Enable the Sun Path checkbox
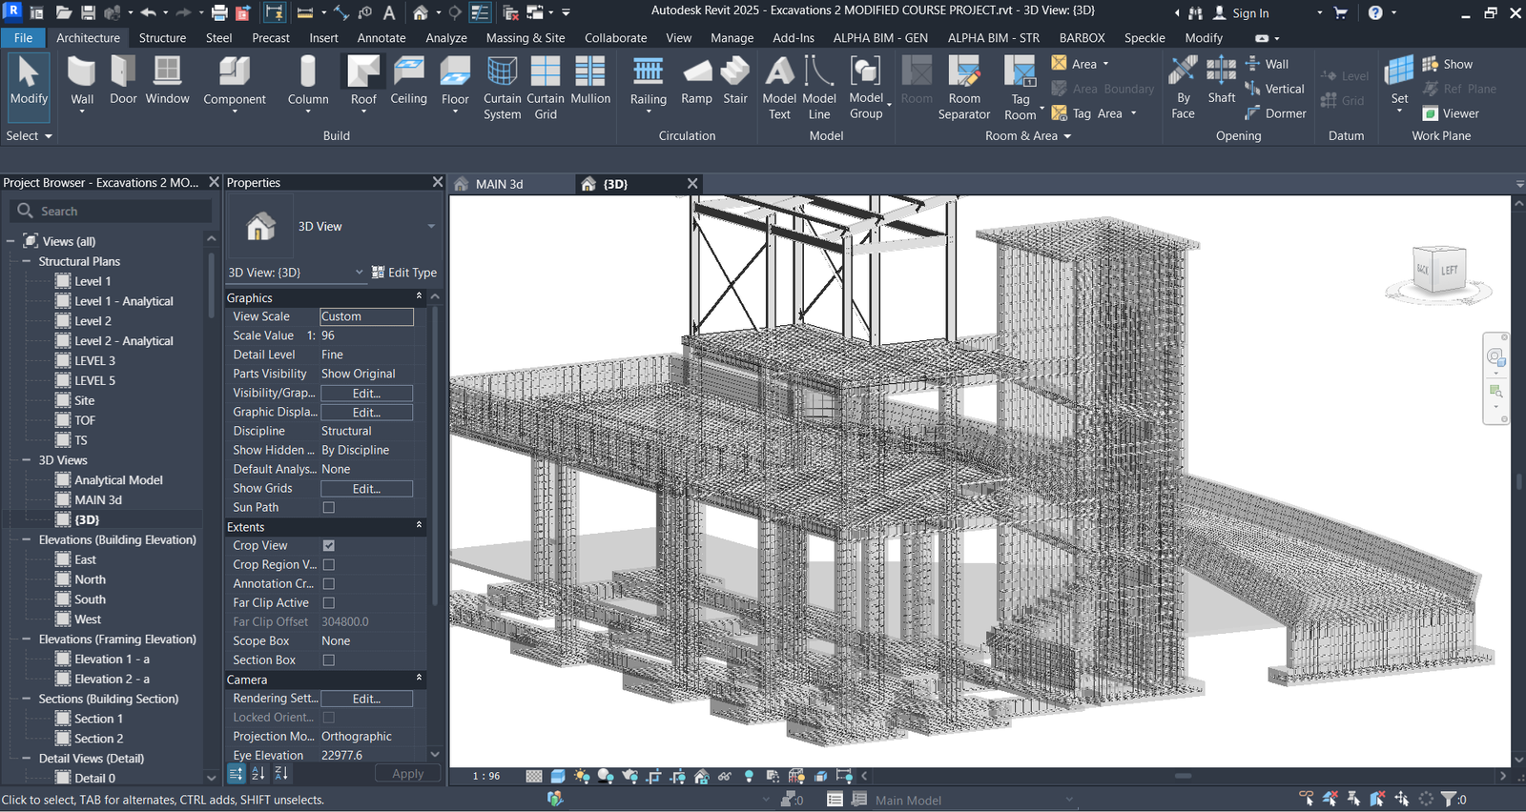The image size is (1526, 812). point(329,507)
